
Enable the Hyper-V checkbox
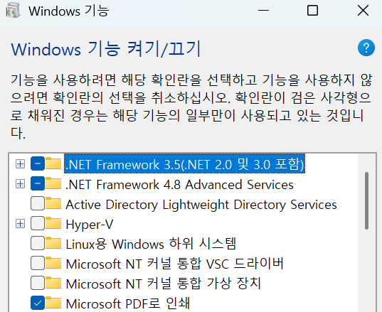[38, 223]
